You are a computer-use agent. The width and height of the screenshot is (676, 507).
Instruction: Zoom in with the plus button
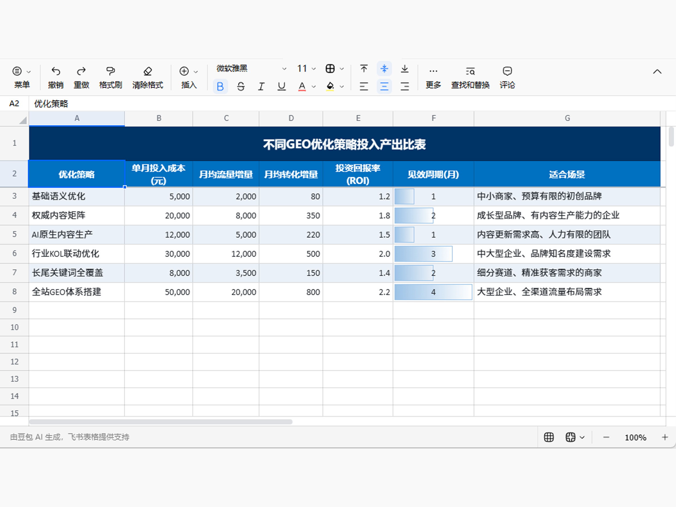[x=665, y=437]
